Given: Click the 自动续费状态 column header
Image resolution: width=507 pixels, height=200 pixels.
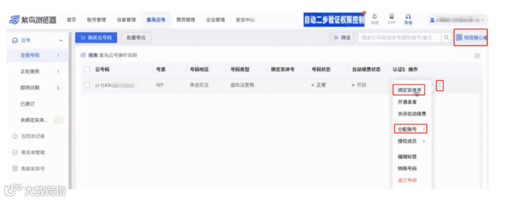Looking at the screenshot, I should [x=366, y=69].
